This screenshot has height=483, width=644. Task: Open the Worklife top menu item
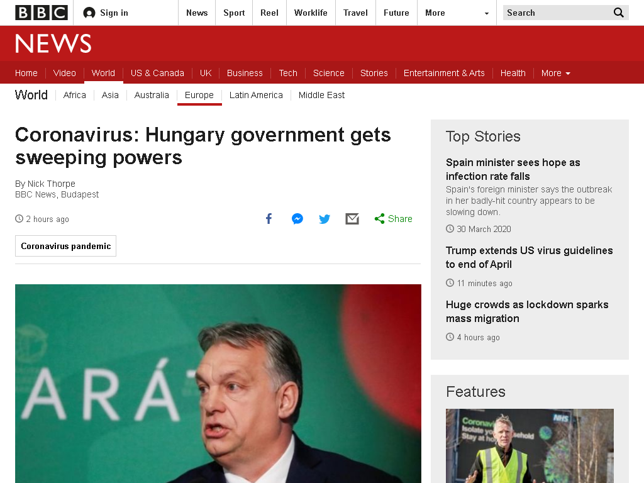pyautogui.click(x=311, y=13)
